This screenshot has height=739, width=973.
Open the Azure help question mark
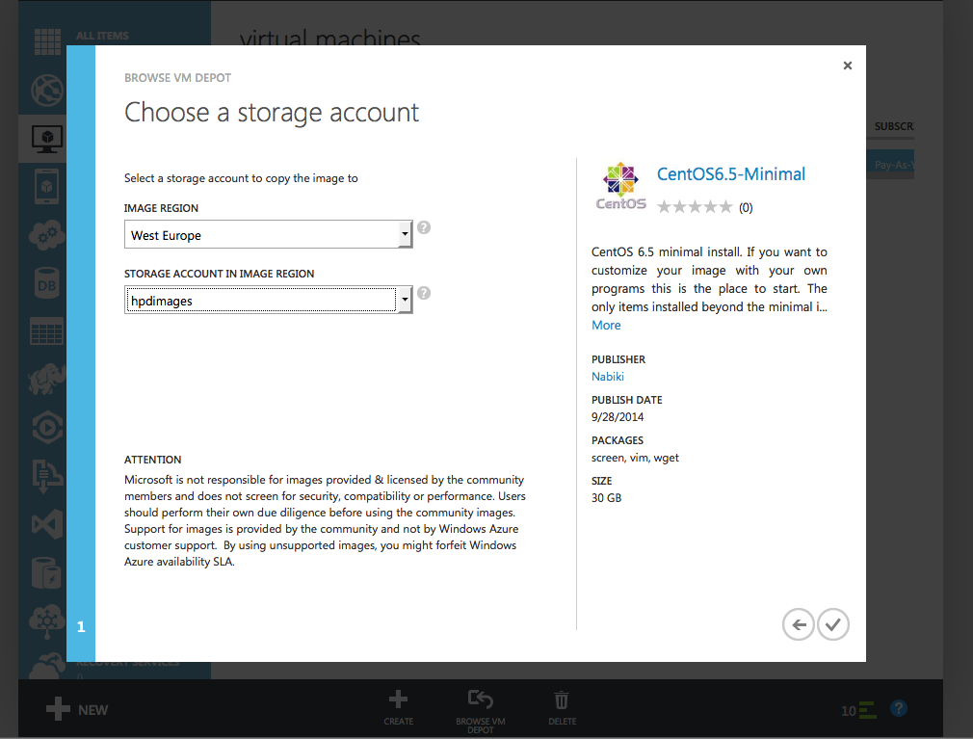(898, 708)
